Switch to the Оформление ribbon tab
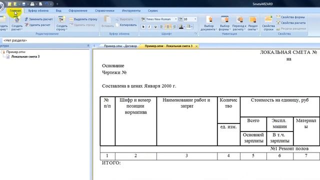 [78, 10]
